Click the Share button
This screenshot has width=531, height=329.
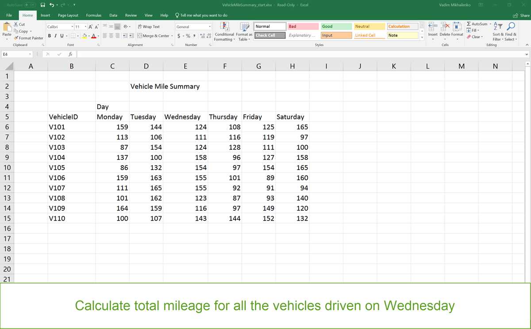click(x=521, y=15)
